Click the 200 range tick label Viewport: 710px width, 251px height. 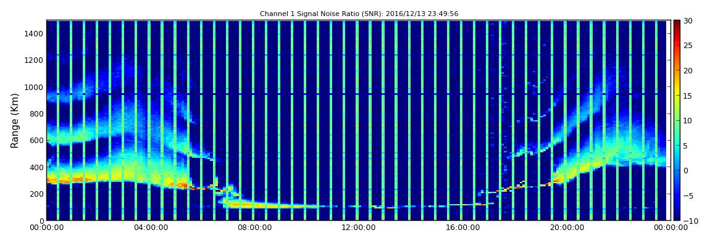click(36, 194)
